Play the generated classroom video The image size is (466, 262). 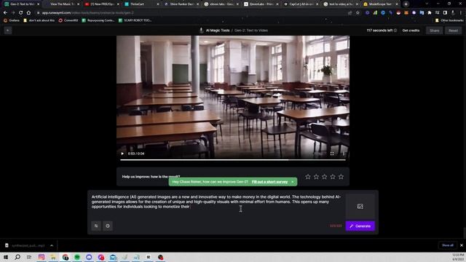tap(122, 154)
